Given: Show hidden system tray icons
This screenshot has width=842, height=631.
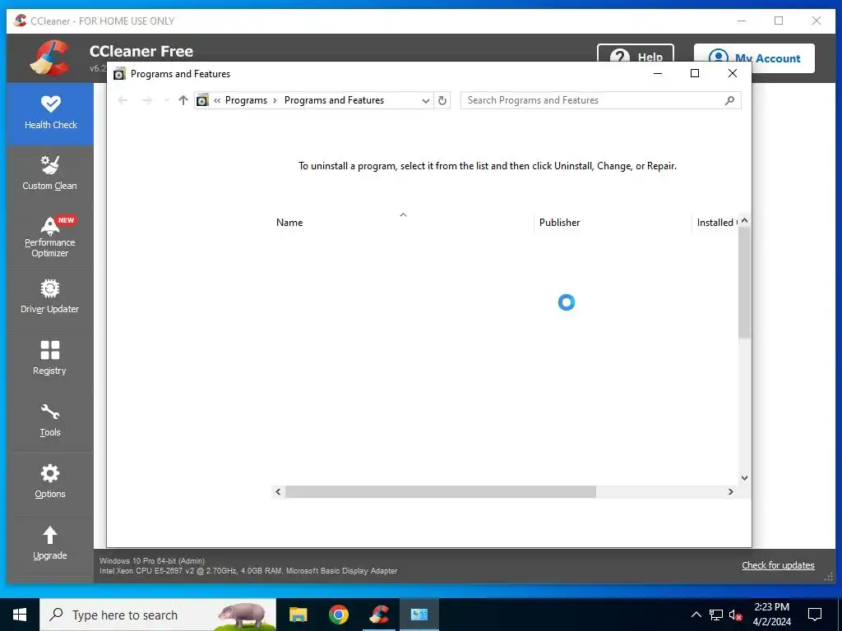Looking at the screenshot, I should (696, 615).
